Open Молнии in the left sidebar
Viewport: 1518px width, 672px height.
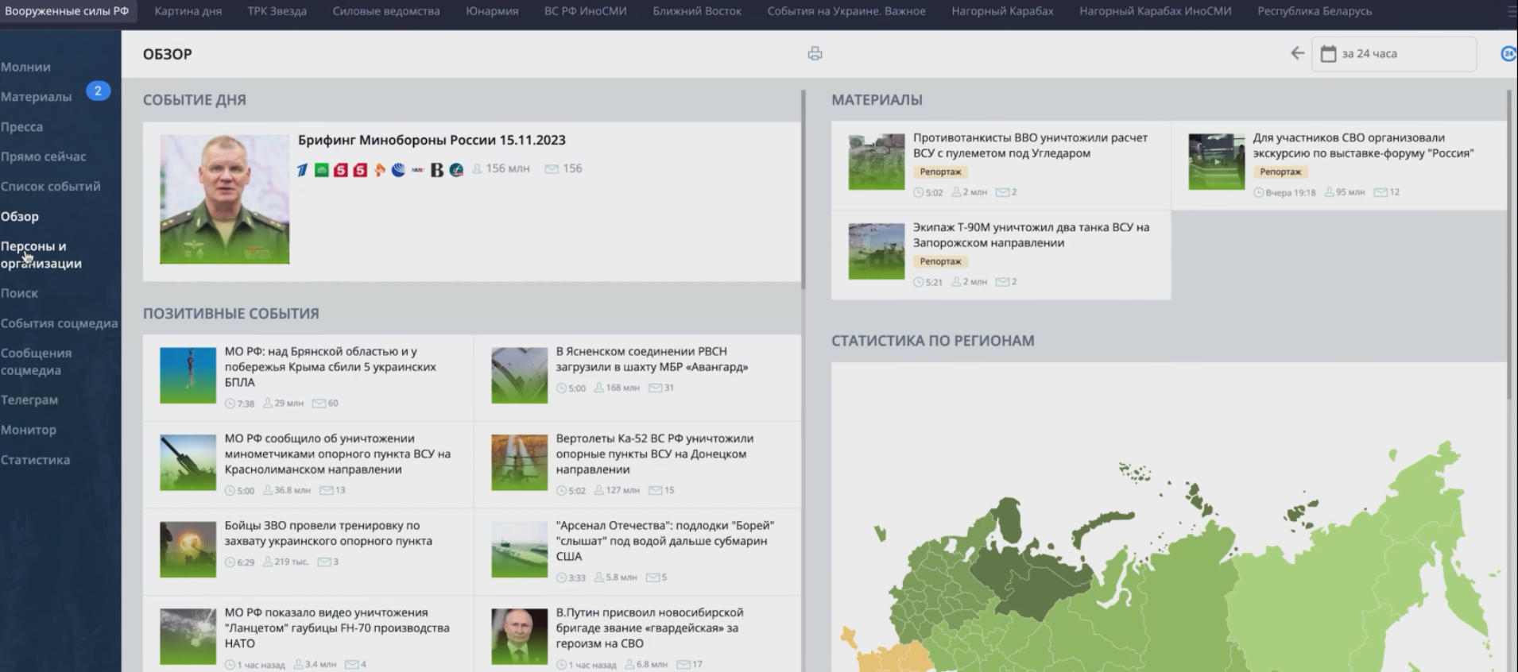(25, 68)
